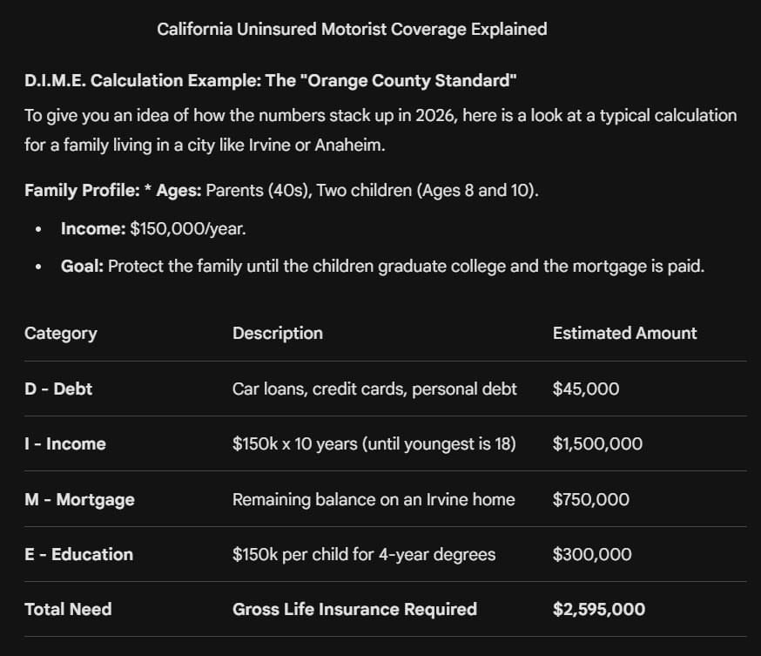This screenshot has width=761, height=656.
Task: Click the Category column header
Action: tap(61, 334)
